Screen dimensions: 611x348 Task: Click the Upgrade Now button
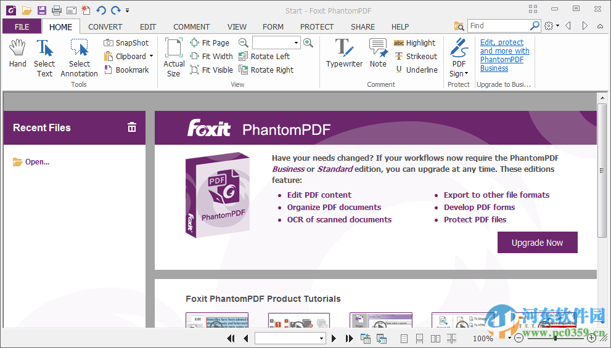click(538, 243)
